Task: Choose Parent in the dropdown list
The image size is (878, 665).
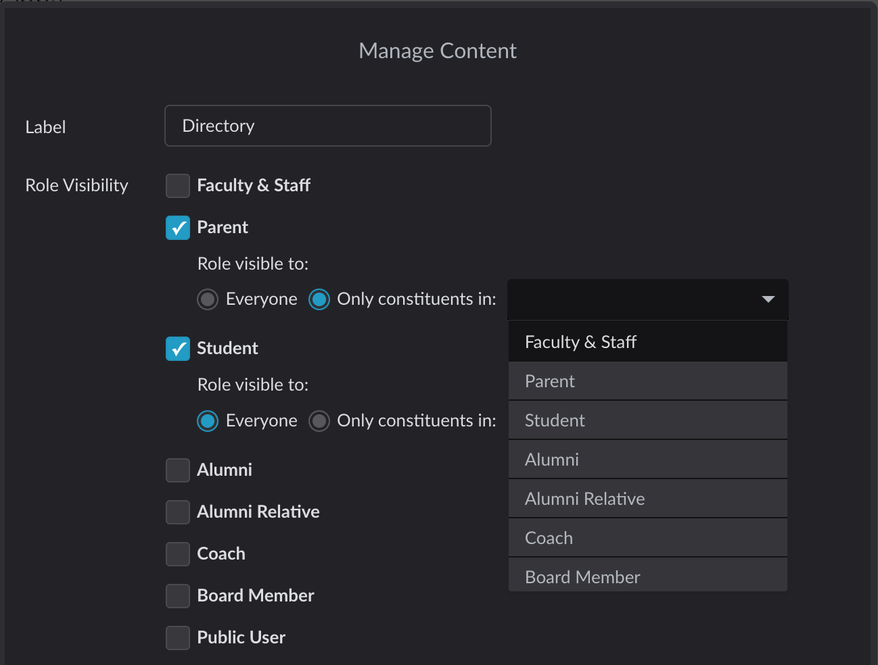Action: pos(648,381)
